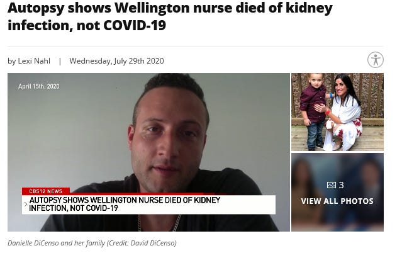Click the word COVID-19 in the headline
Image resolution: width=402 pixels, height=253 pixels.
(135, 25)
